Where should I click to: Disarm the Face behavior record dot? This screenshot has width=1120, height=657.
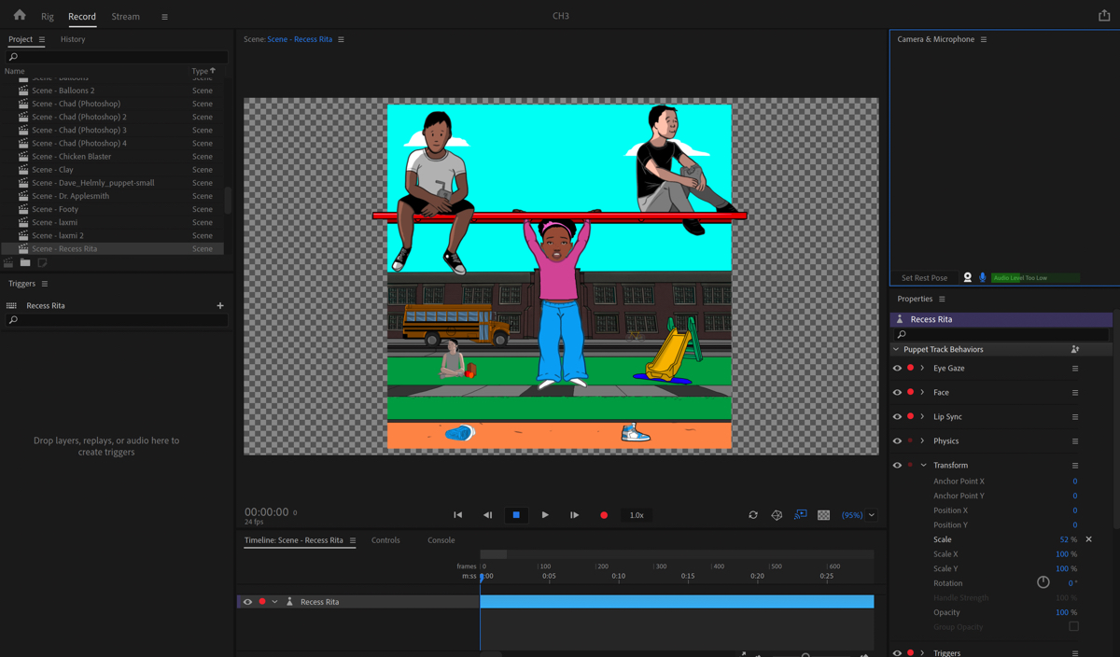point(911,393)
